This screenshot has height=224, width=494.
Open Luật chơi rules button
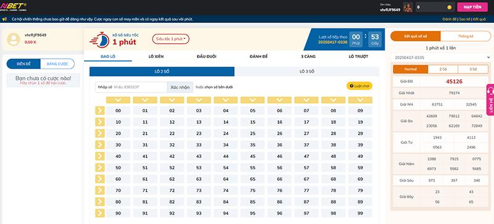point(359,86)
